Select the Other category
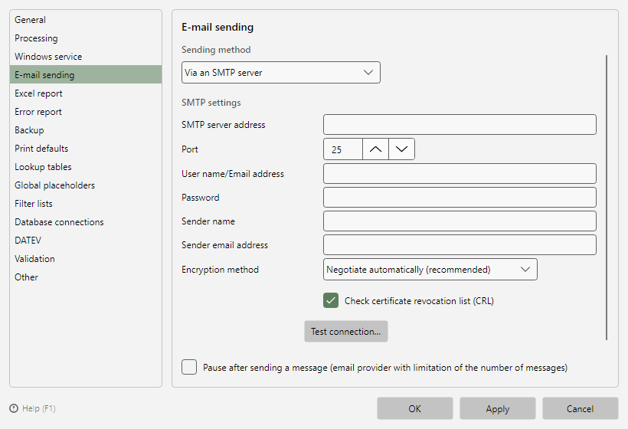 [86, 277]
